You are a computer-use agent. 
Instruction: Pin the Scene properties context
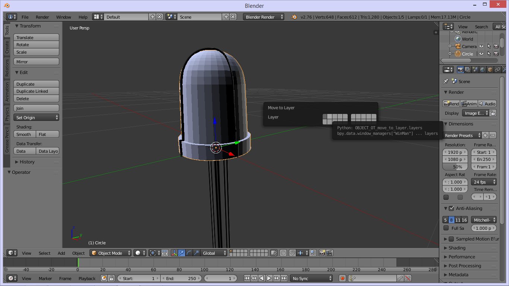click(446, 81)
